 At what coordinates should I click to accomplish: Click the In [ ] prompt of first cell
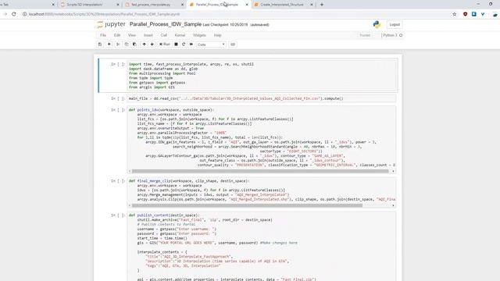point(118,64)
